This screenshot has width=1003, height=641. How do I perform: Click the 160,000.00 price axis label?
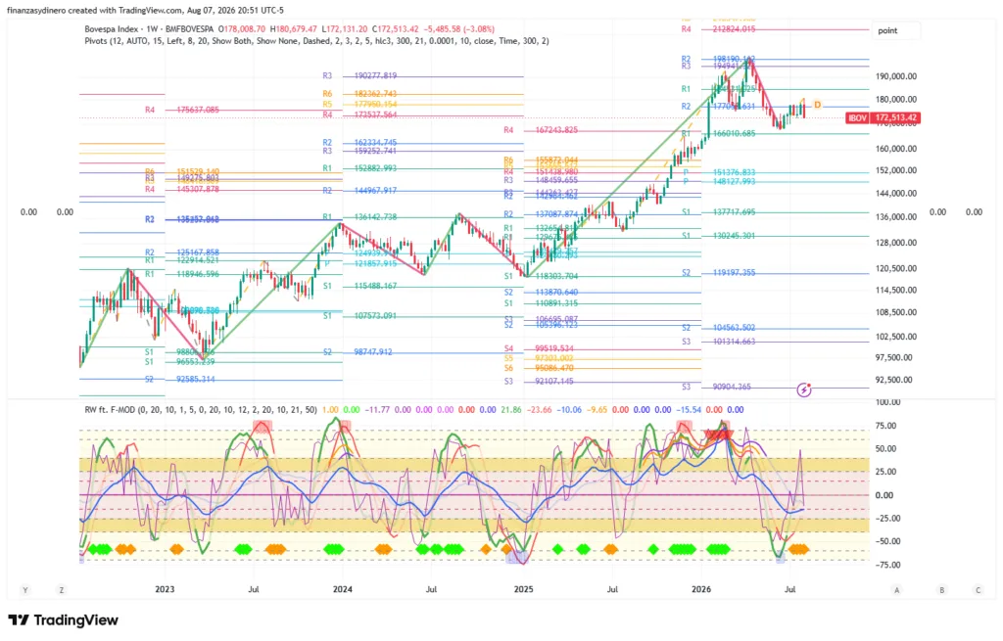[x=896, y=149]
